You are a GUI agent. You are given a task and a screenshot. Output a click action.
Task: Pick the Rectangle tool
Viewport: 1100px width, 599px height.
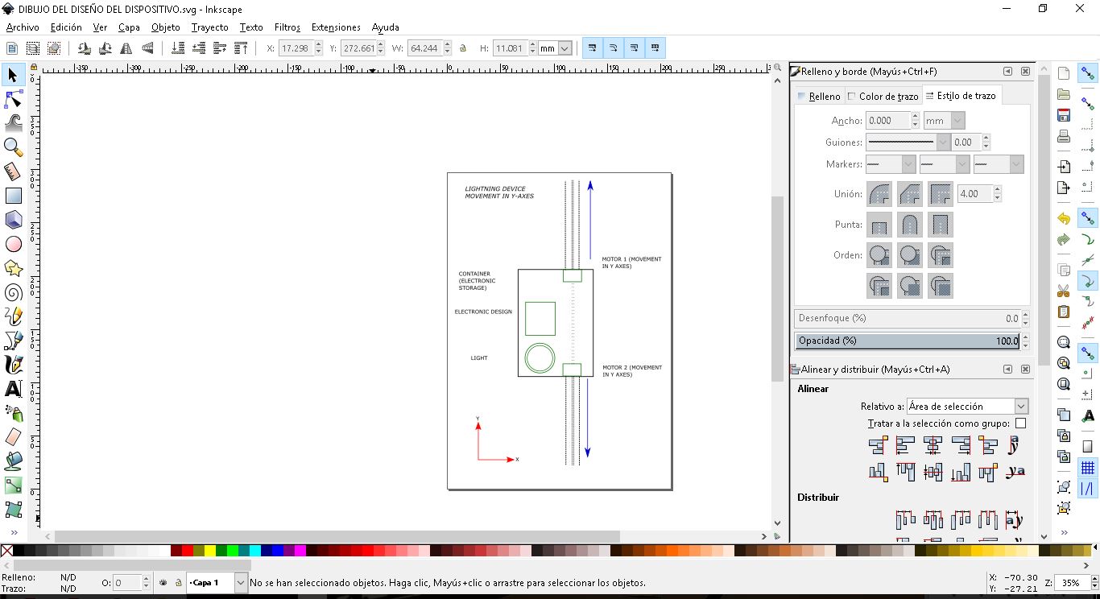[x=13, y=196]
